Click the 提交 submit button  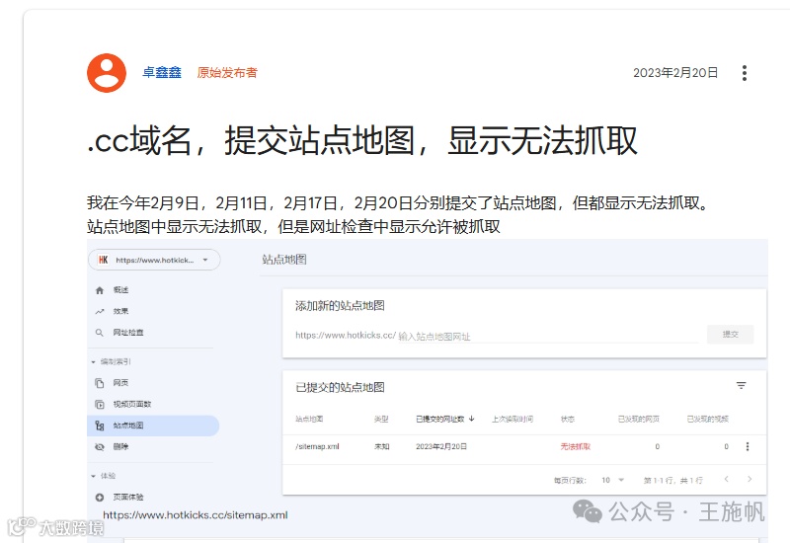coord(731,335)
